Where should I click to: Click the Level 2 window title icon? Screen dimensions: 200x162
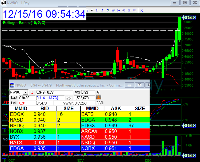point(12,85)
